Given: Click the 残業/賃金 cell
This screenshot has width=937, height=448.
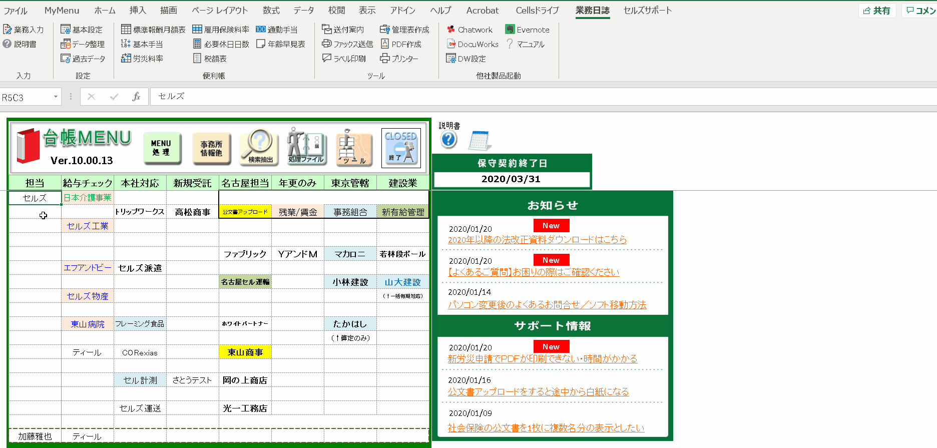Looking at the screenshot, I should (x=298, y=212).
